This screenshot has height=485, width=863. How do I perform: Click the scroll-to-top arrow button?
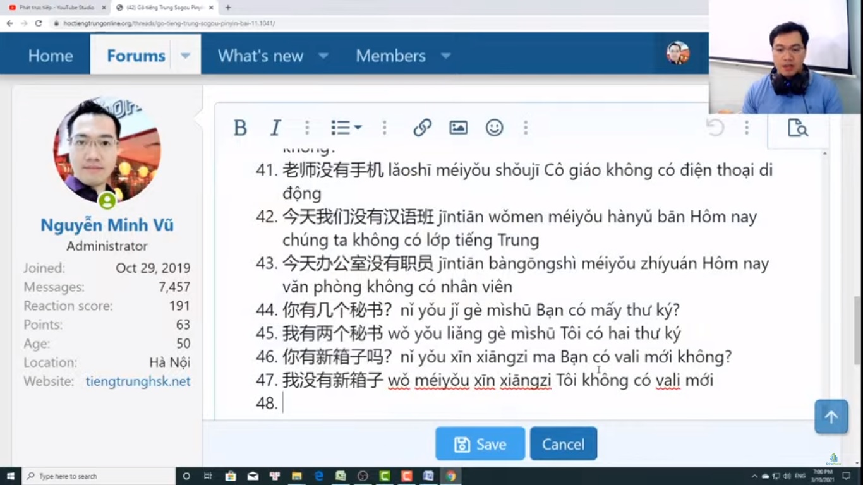pos(831,417)
